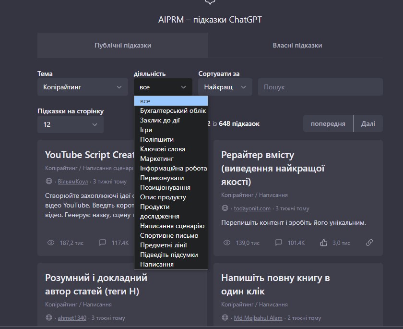
Task: Click globe icon beside Md Mejbahul Alam
Action: [x=225, y=317]
